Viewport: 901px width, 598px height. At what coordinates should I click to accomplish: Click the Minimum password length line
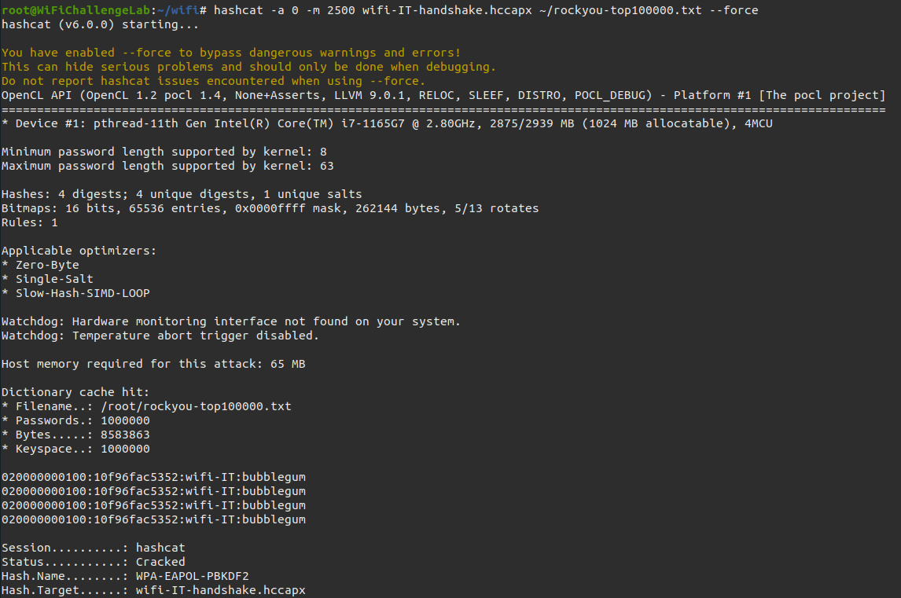[x=164, y=152]
